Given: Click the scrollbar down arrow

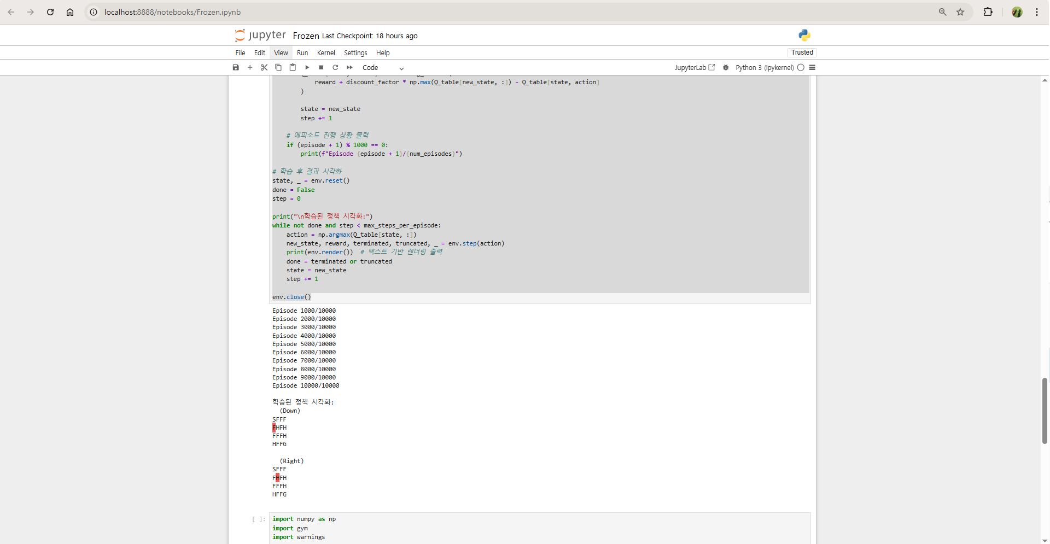Looking at the screenshot, I should (x=1045, y=540).
